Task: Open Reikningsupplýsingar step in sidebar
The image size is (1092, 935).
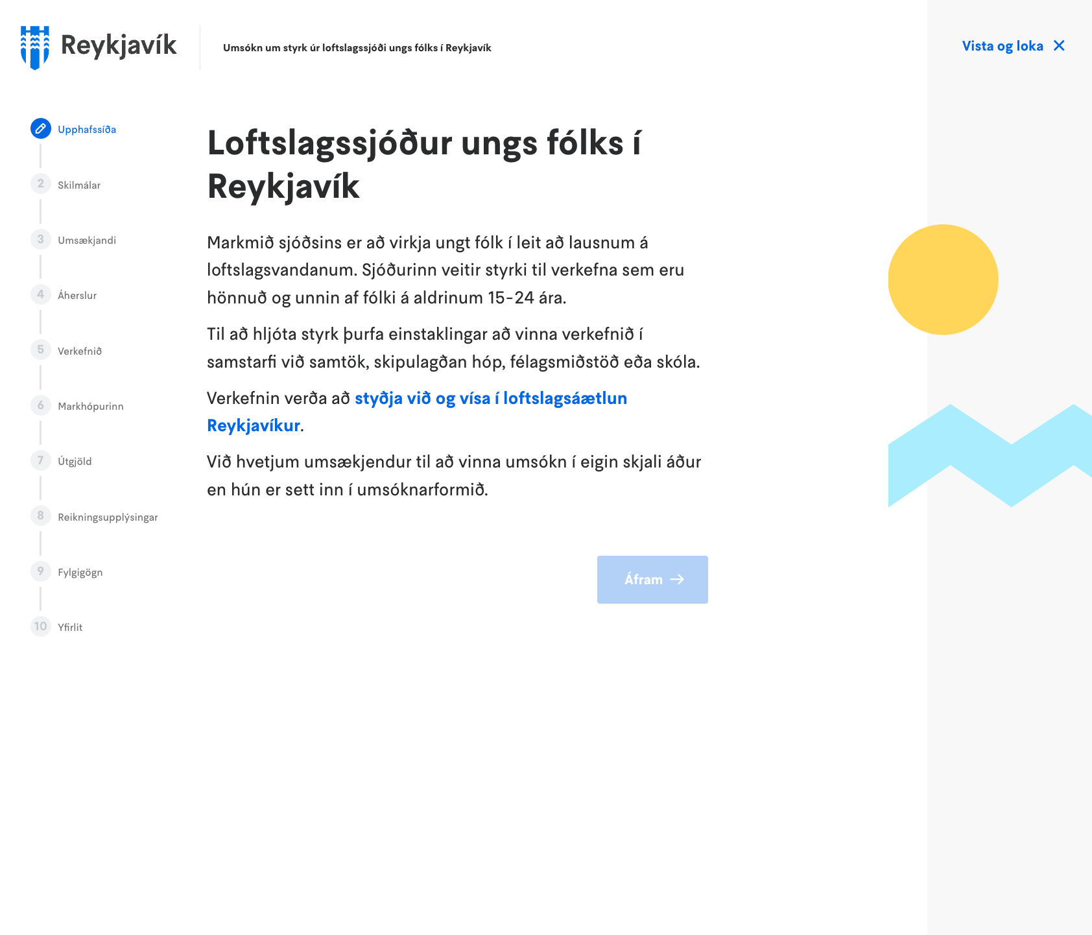Action: pos(108,517)
